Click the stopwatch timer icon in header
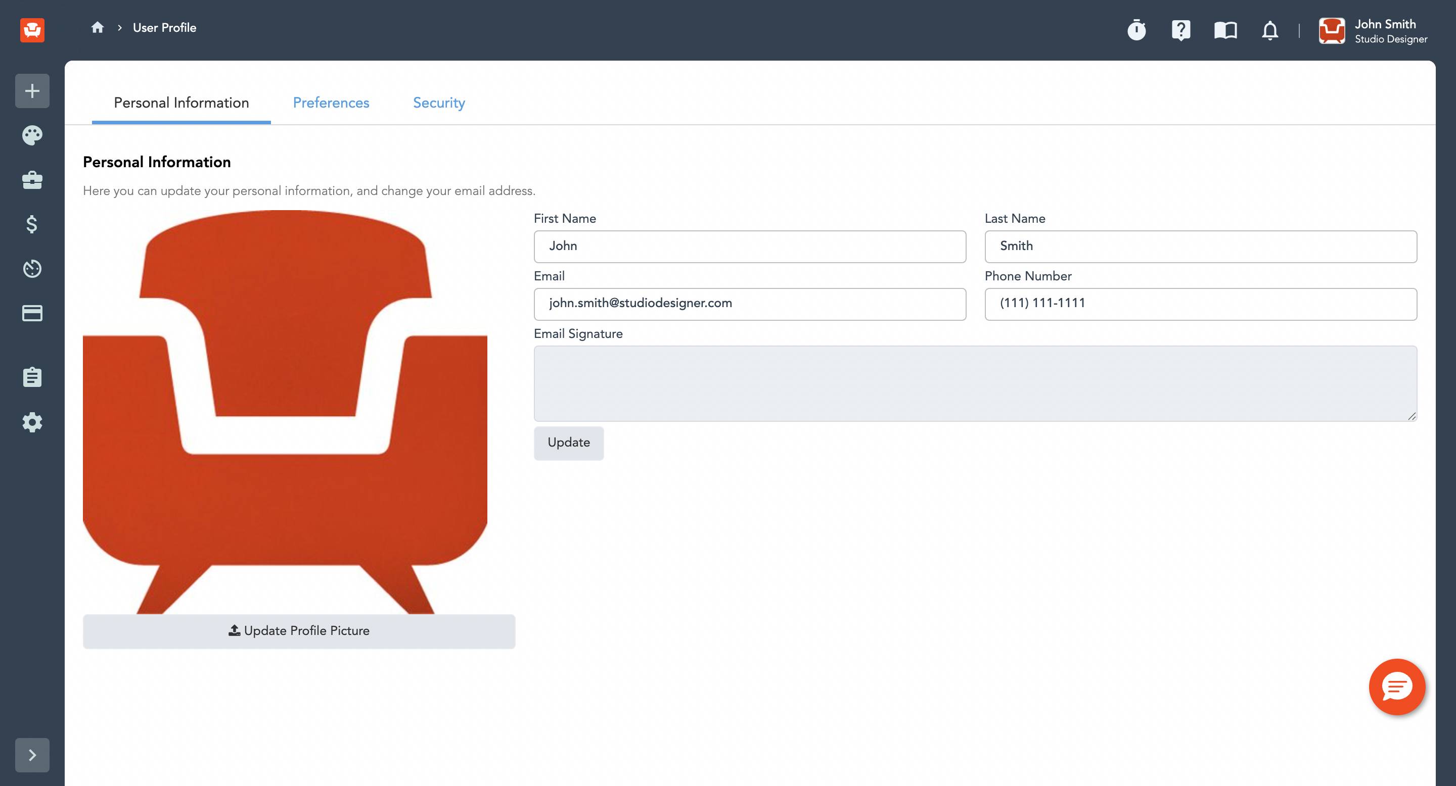This screenshot has height=786, width=1456. [1136, 29]
